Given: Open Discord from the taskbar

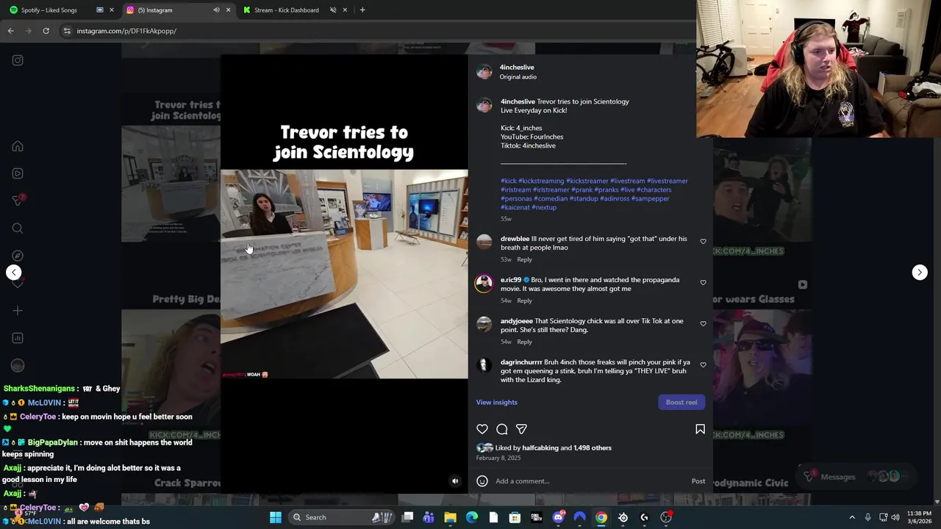Looking at the screenshot, I should [x=558, y=517].
